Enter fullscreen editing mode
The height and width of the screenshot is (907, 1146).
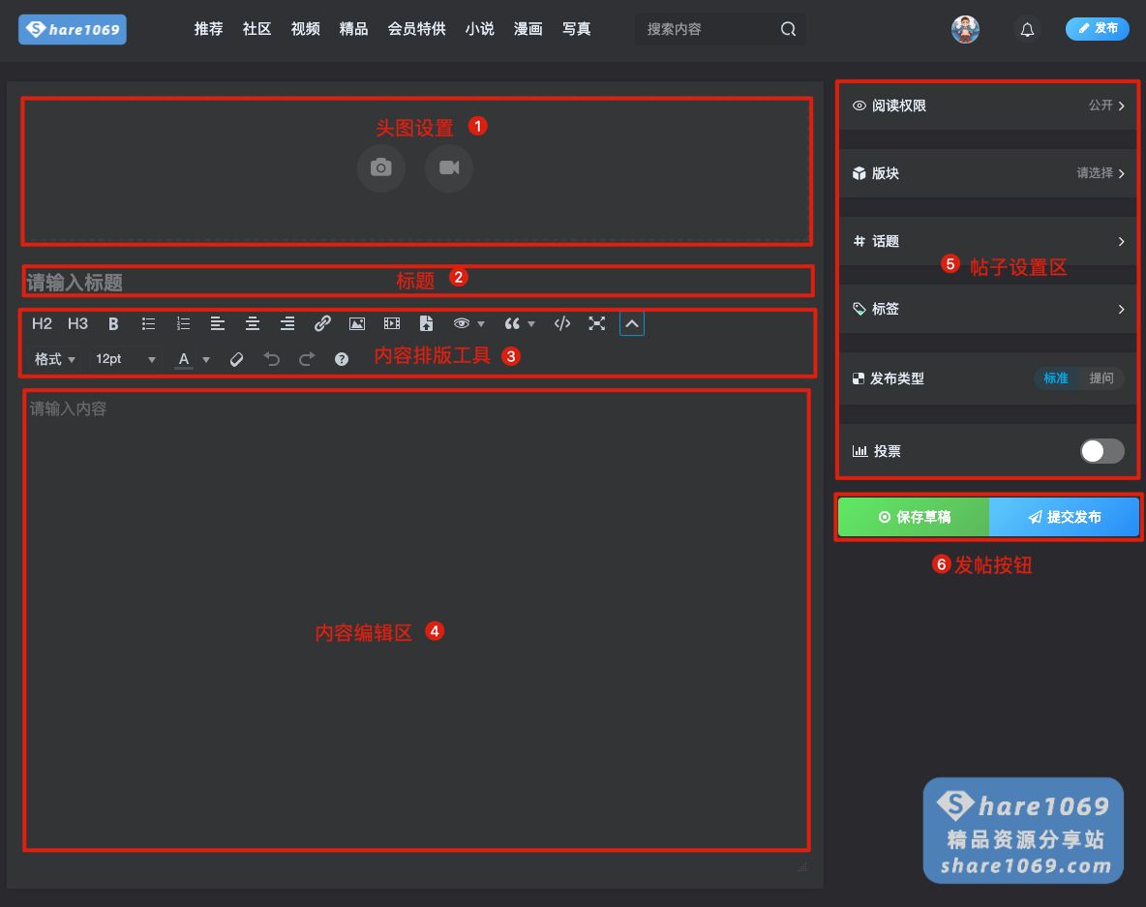(597, 323)
